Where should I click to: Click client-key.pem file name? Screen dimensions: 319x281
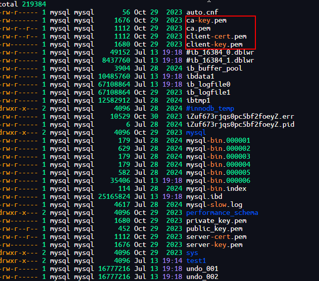click(x=214, y=45)
